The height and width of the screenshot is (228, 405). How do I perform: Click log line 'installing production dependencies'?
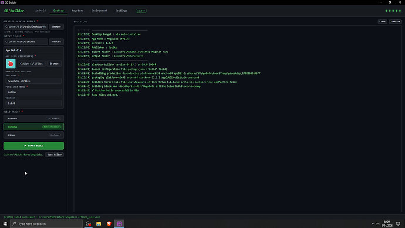click(168, 73)
